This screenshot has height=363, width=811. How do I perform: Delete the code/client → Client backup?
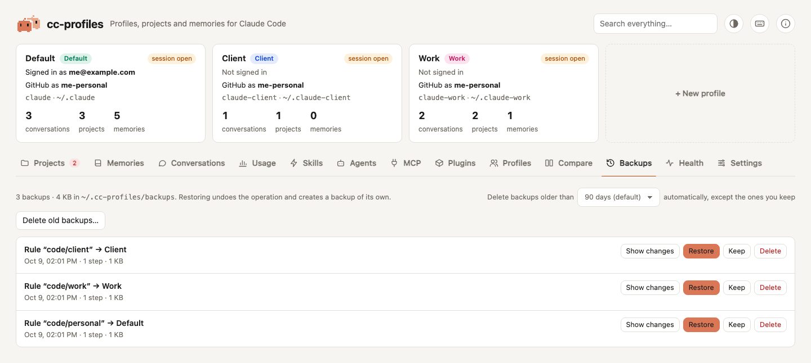pos(770,251)
